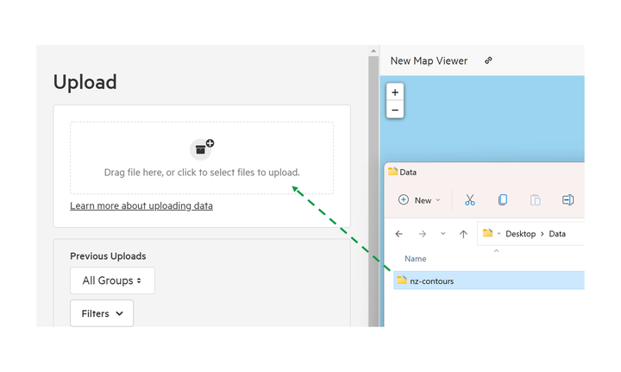Click the map zoom in plus button
This screenshot has height=372, width=621.
[x=395, y=92]
